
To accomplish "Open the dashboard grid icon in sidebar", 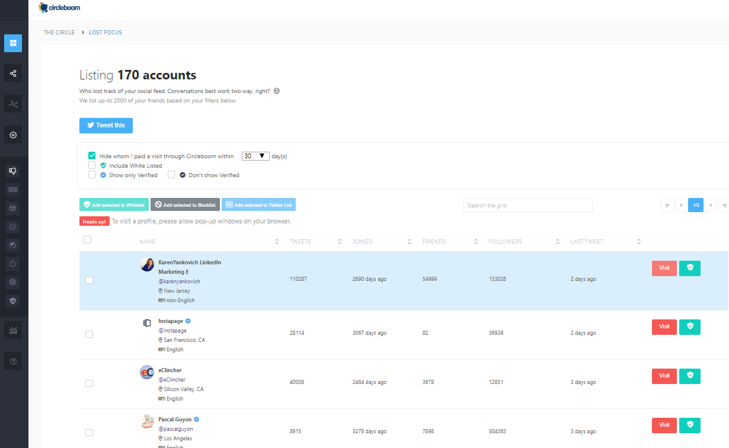I will coord(13,43).
